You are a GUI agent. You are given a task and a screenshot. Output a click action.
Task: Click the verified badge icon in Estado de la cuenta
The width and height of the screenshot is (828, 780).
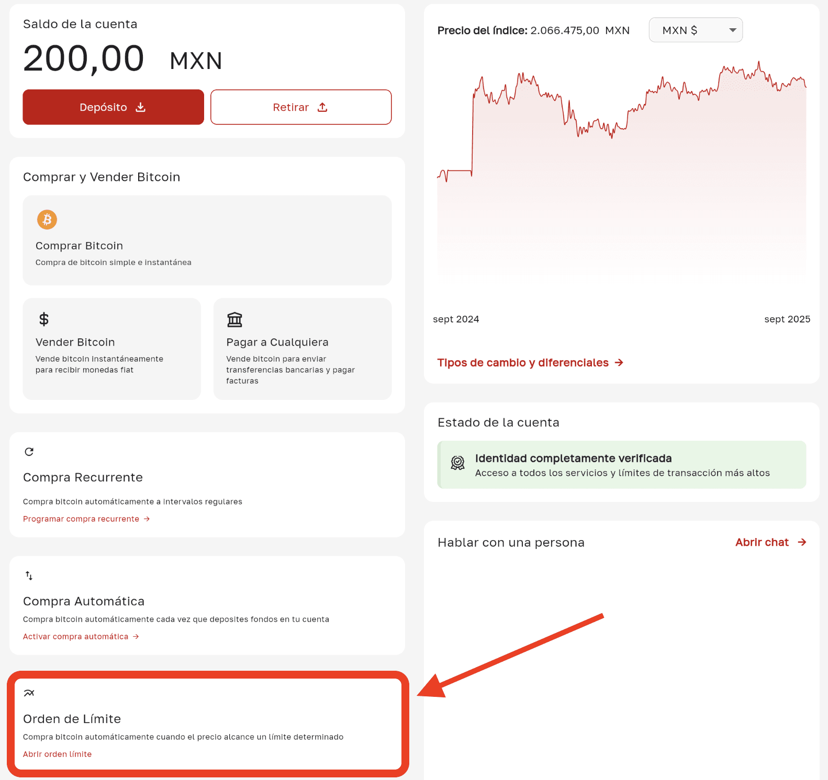[457, 463]
